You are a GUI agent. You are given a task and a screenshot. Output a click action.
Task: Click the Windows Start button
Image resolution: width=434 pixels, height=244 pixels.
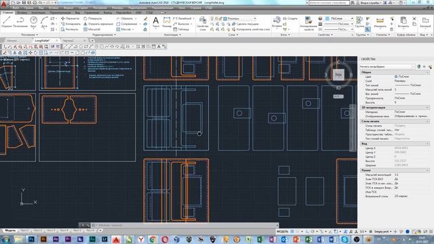click(6, 239)
